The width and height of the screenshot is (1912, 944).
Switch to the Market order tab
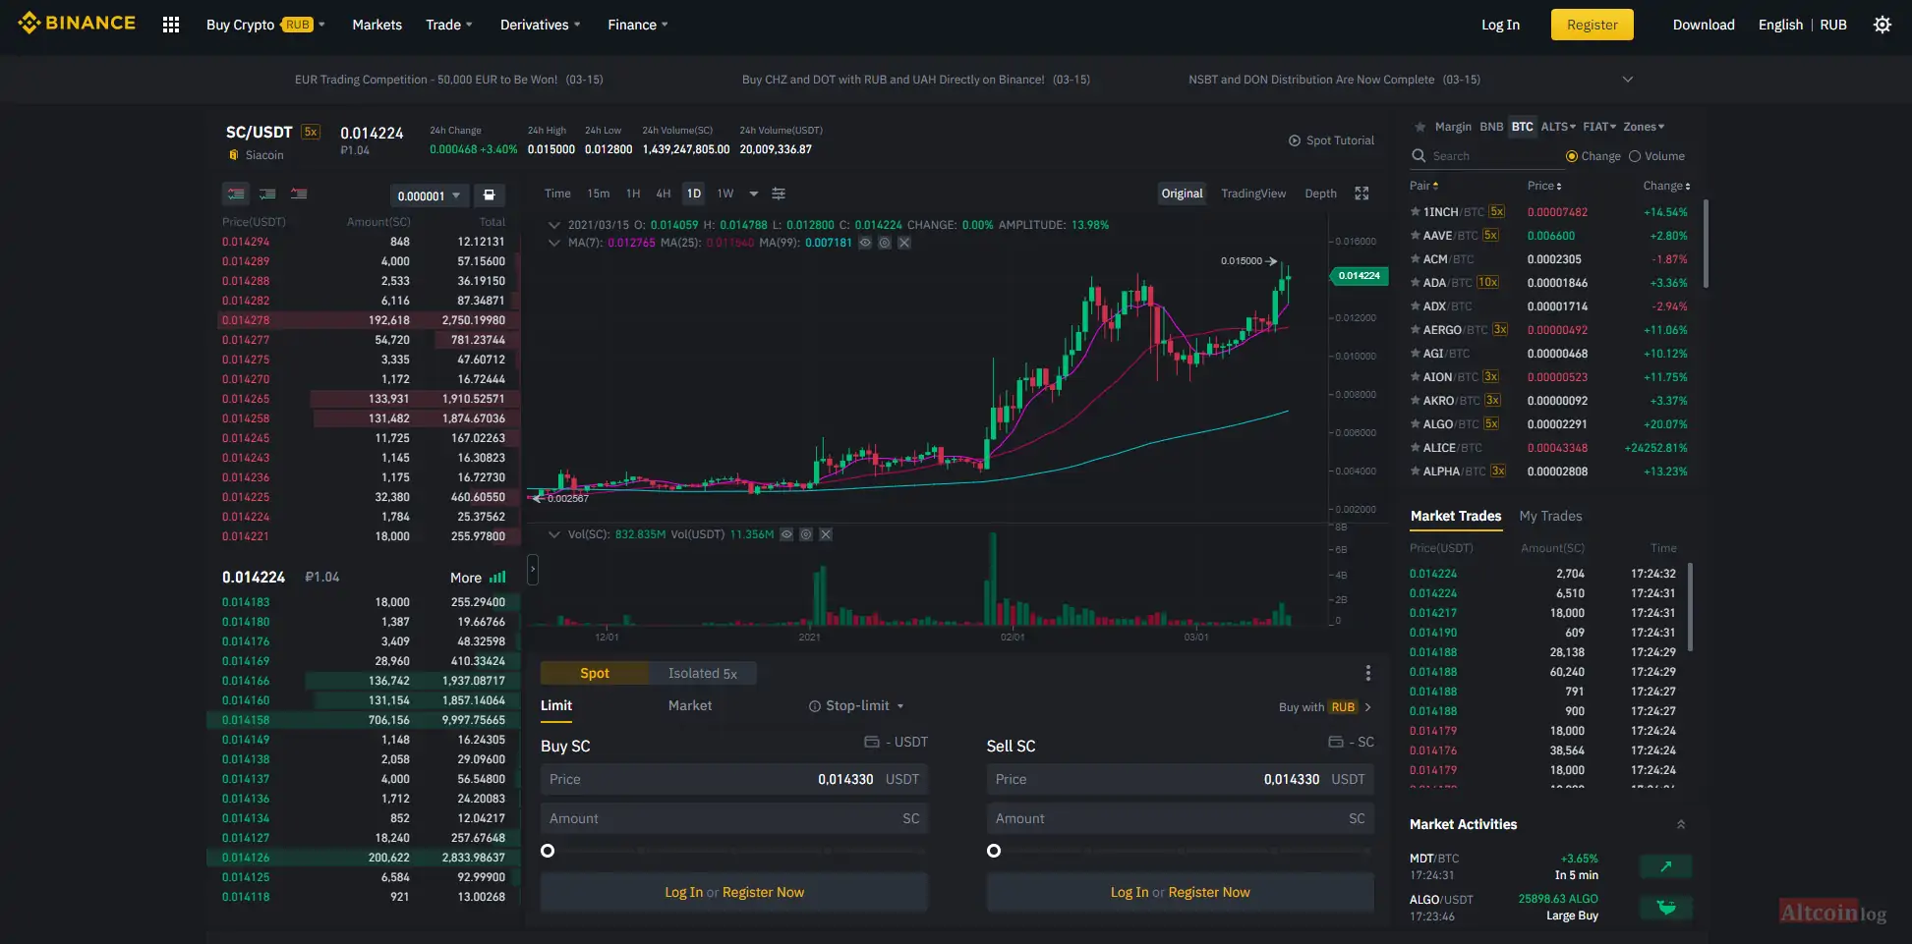coord(690,706)
